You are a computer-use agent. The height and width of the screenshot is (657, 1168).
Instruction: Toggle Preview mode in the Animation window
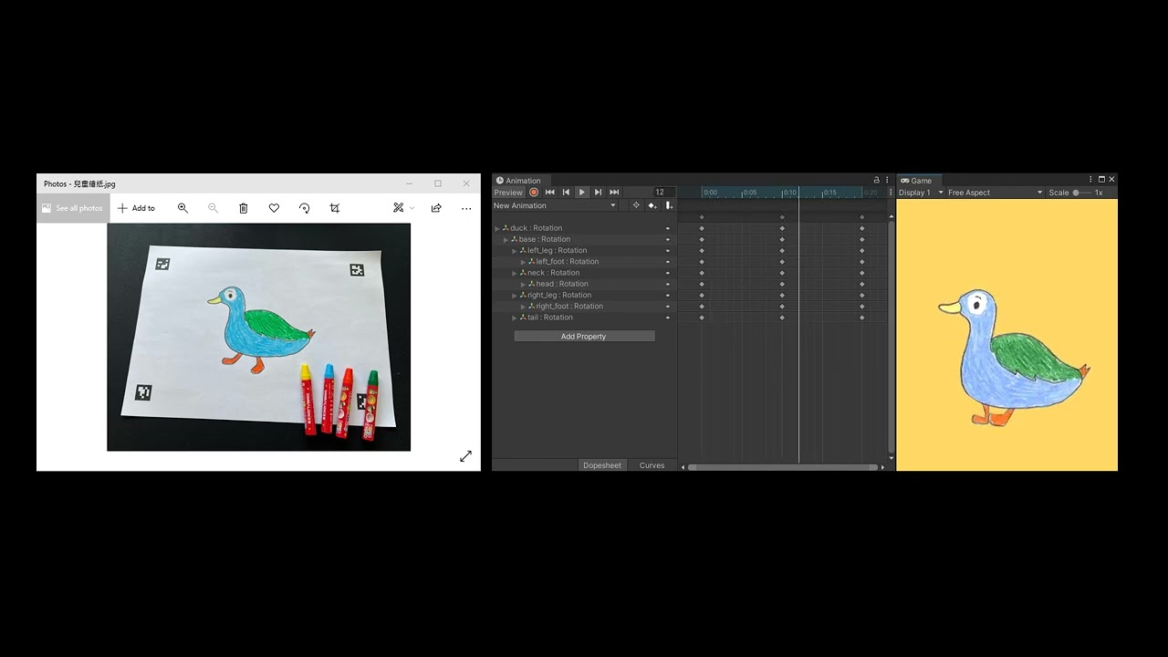[508, 193]
